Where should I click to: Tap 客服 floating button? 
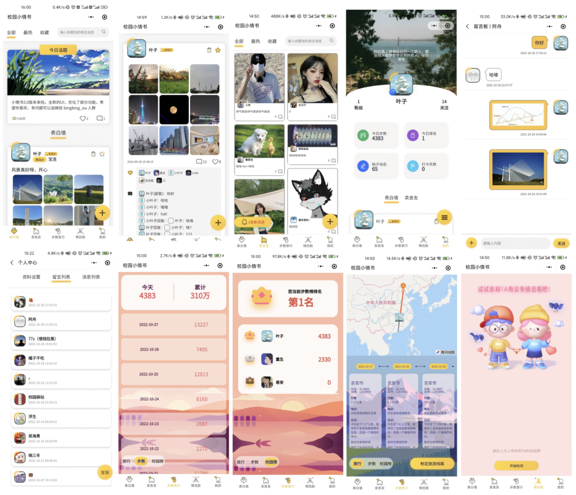tap(105, 473)
